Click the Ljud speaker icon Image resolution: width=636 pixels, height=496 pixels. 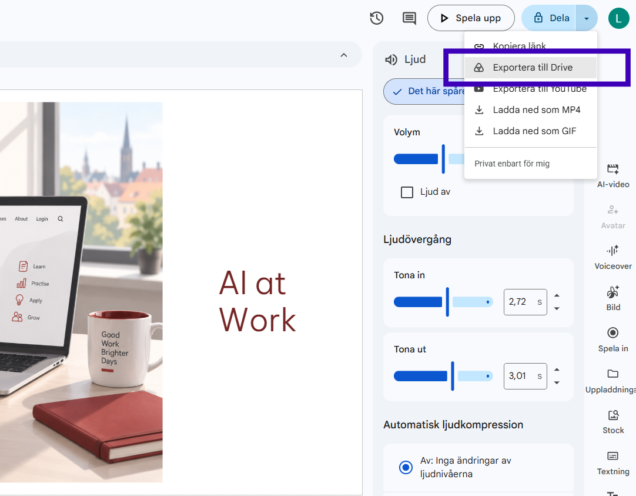coord(391,59)
